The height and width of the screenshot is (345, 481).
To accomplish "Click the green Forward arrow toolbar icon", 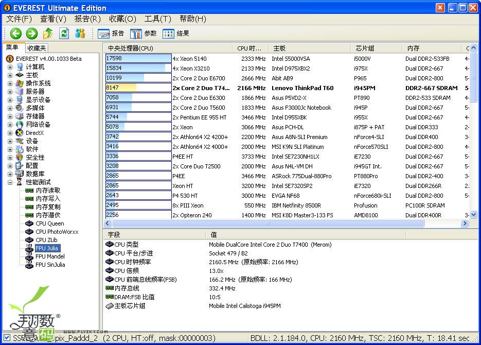I will [x=31, y=33].
